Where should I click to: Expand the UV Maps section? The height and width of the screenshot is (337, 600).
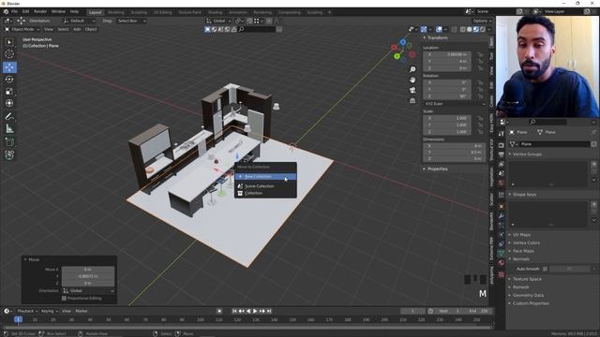click(x=521, y=235)
